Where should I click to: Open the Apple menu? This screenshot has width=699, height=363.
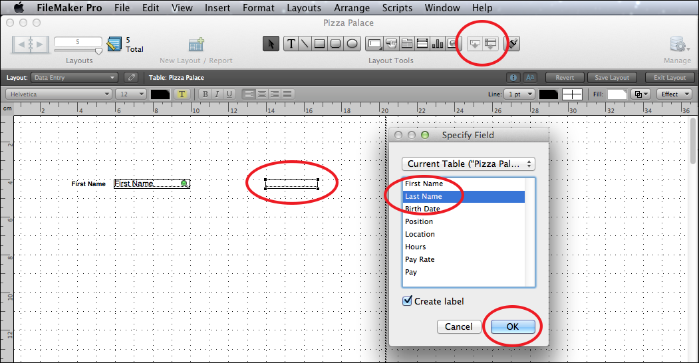click(x=19, y=7)
